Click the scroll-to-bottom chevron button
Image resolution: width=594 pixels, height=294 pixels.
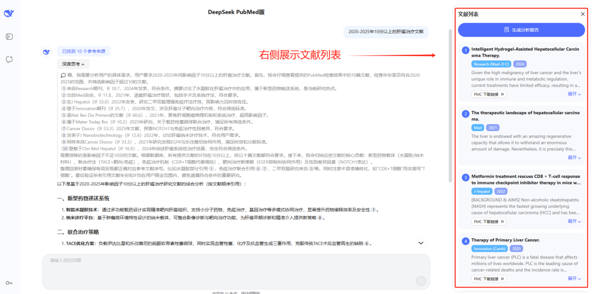pyautogui.click(x=421, y=242)
